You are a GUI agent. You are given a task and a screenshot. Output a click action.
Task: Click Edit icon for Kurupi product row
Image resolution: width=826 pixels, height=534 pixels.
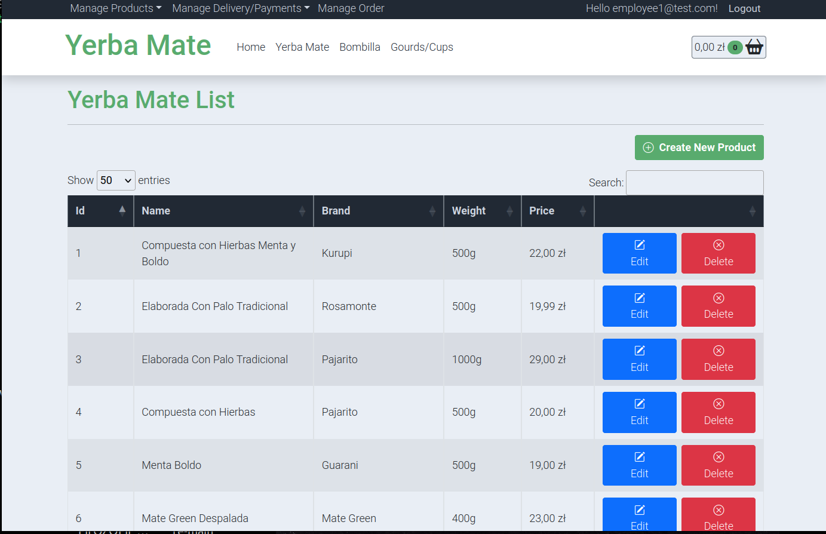coord(639,245)
